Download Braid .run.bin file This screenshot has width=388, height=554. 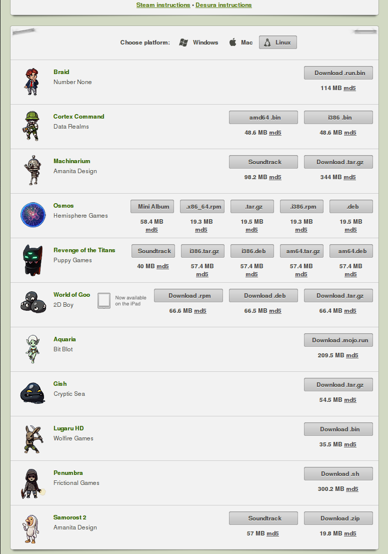point(338,73)
